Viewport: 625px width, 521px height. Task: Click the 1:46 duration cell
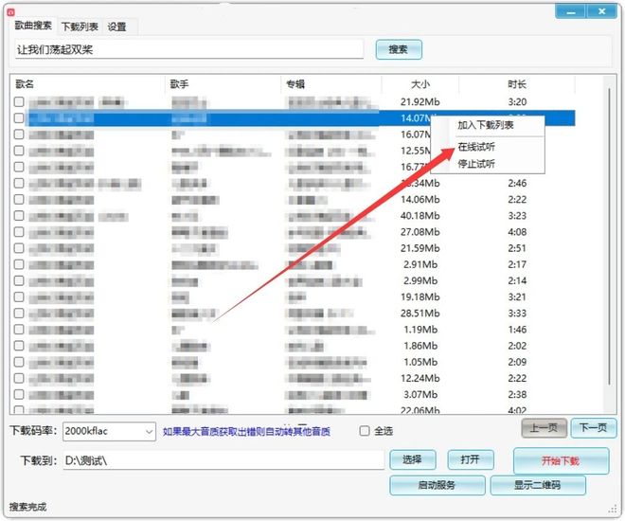tap(517, 330)
